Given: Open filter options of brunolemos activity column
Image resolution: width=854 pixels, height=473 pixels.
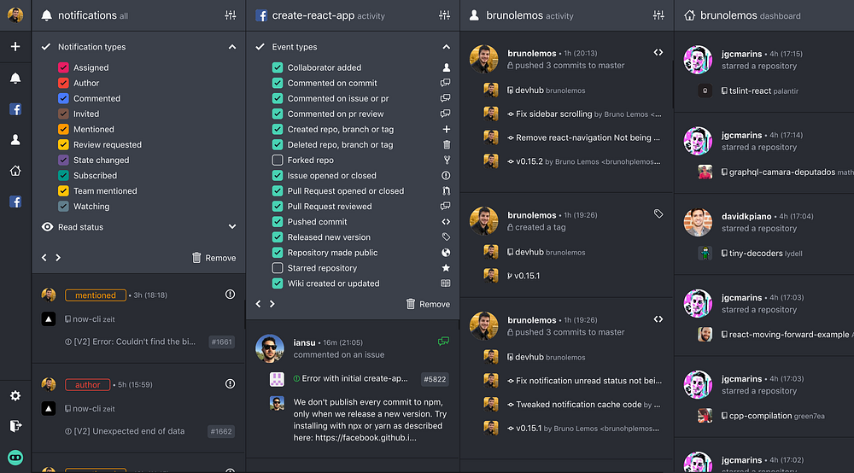Looking at the screenshot, I should [658, 15].
